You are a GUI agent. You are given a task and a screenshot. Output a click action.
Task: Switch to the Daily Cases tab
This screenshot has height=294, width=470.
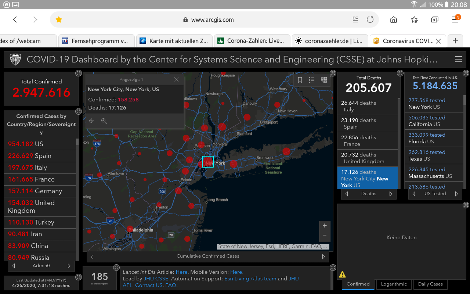tap(430, 284)
